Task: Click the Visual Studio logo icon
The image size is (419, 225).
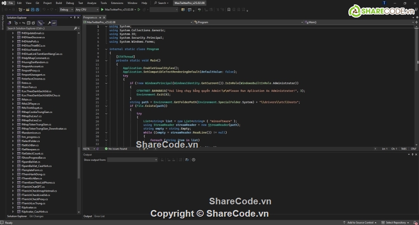Action: [x=4, y=3]
